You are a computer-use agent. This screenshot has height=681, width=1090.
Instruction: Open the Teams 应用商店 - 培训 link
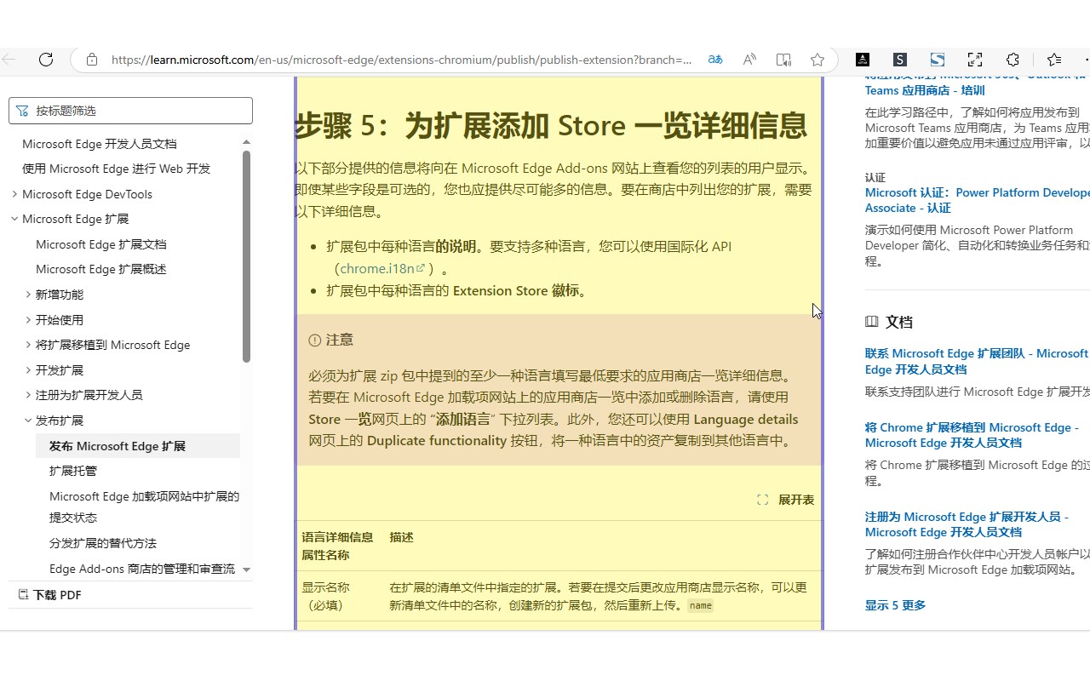[925, 90]
